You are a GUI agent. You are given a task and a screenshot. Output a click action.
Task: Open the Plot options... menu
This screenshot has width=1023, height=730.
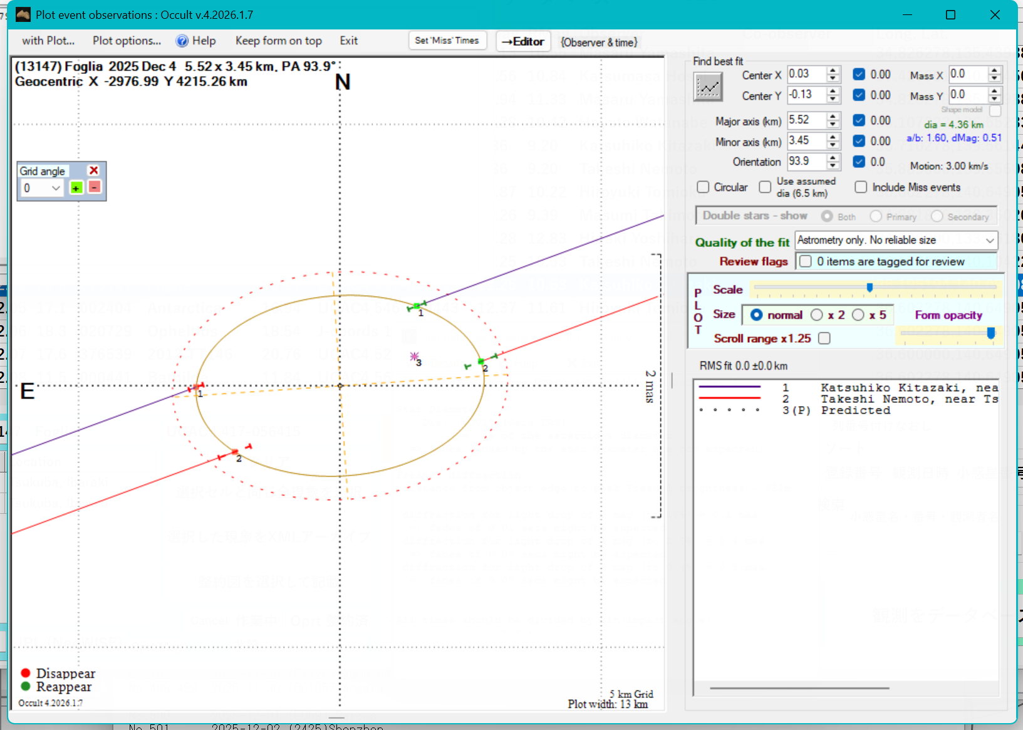click(x=127, y=41)
